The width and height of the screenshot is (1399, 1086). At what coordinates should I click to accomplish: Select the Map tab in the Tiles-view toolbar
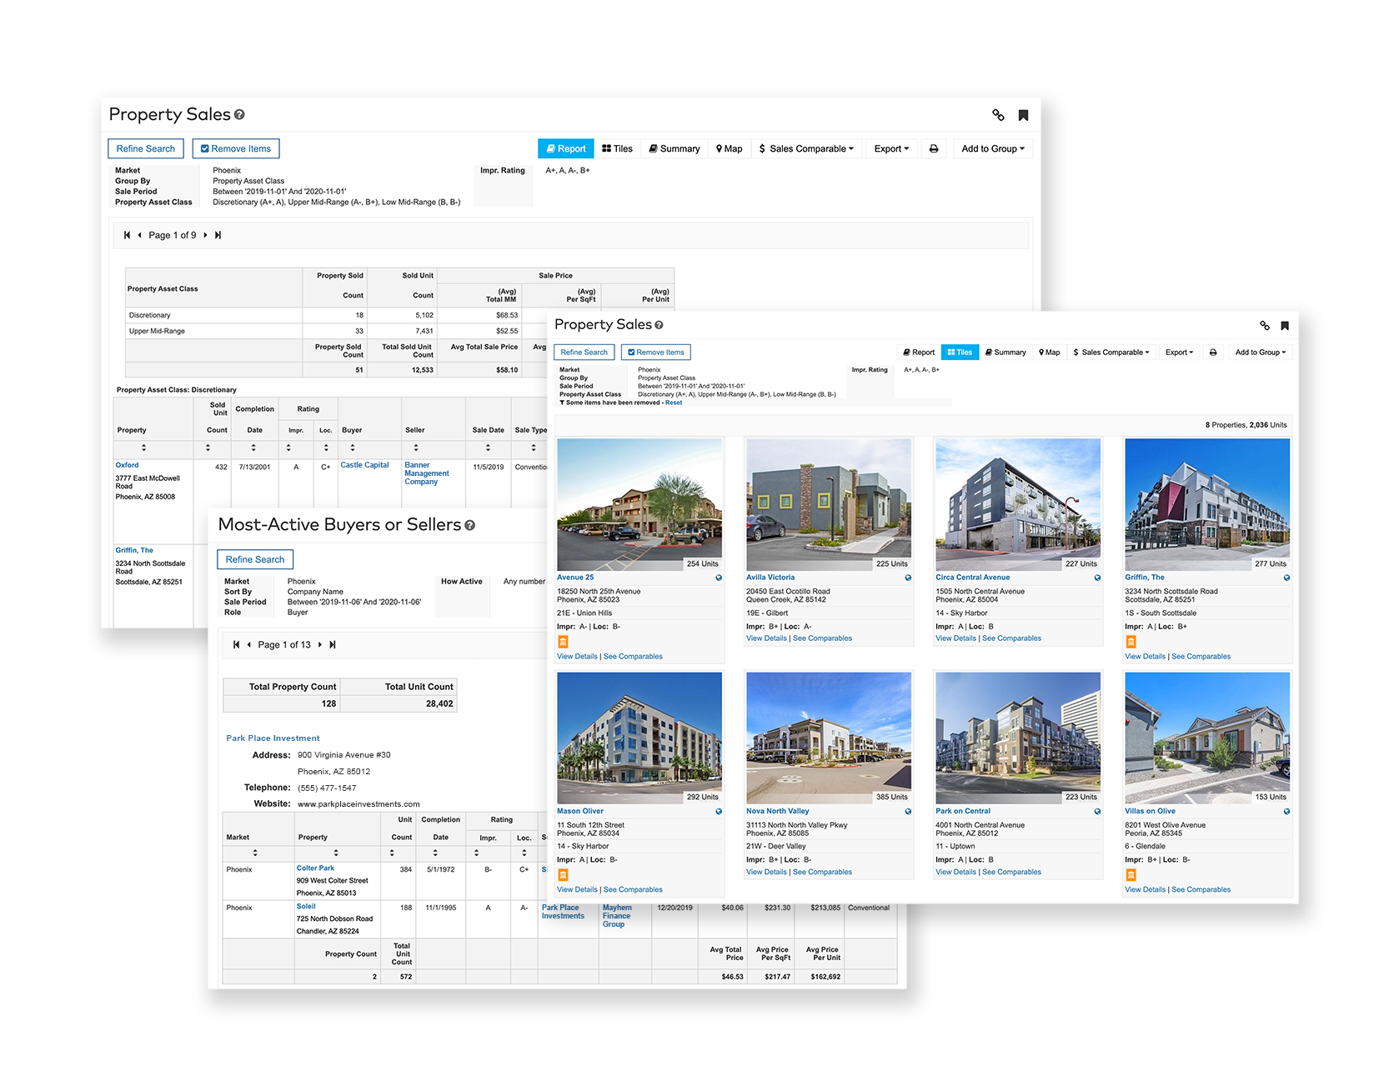[1050, 353]
